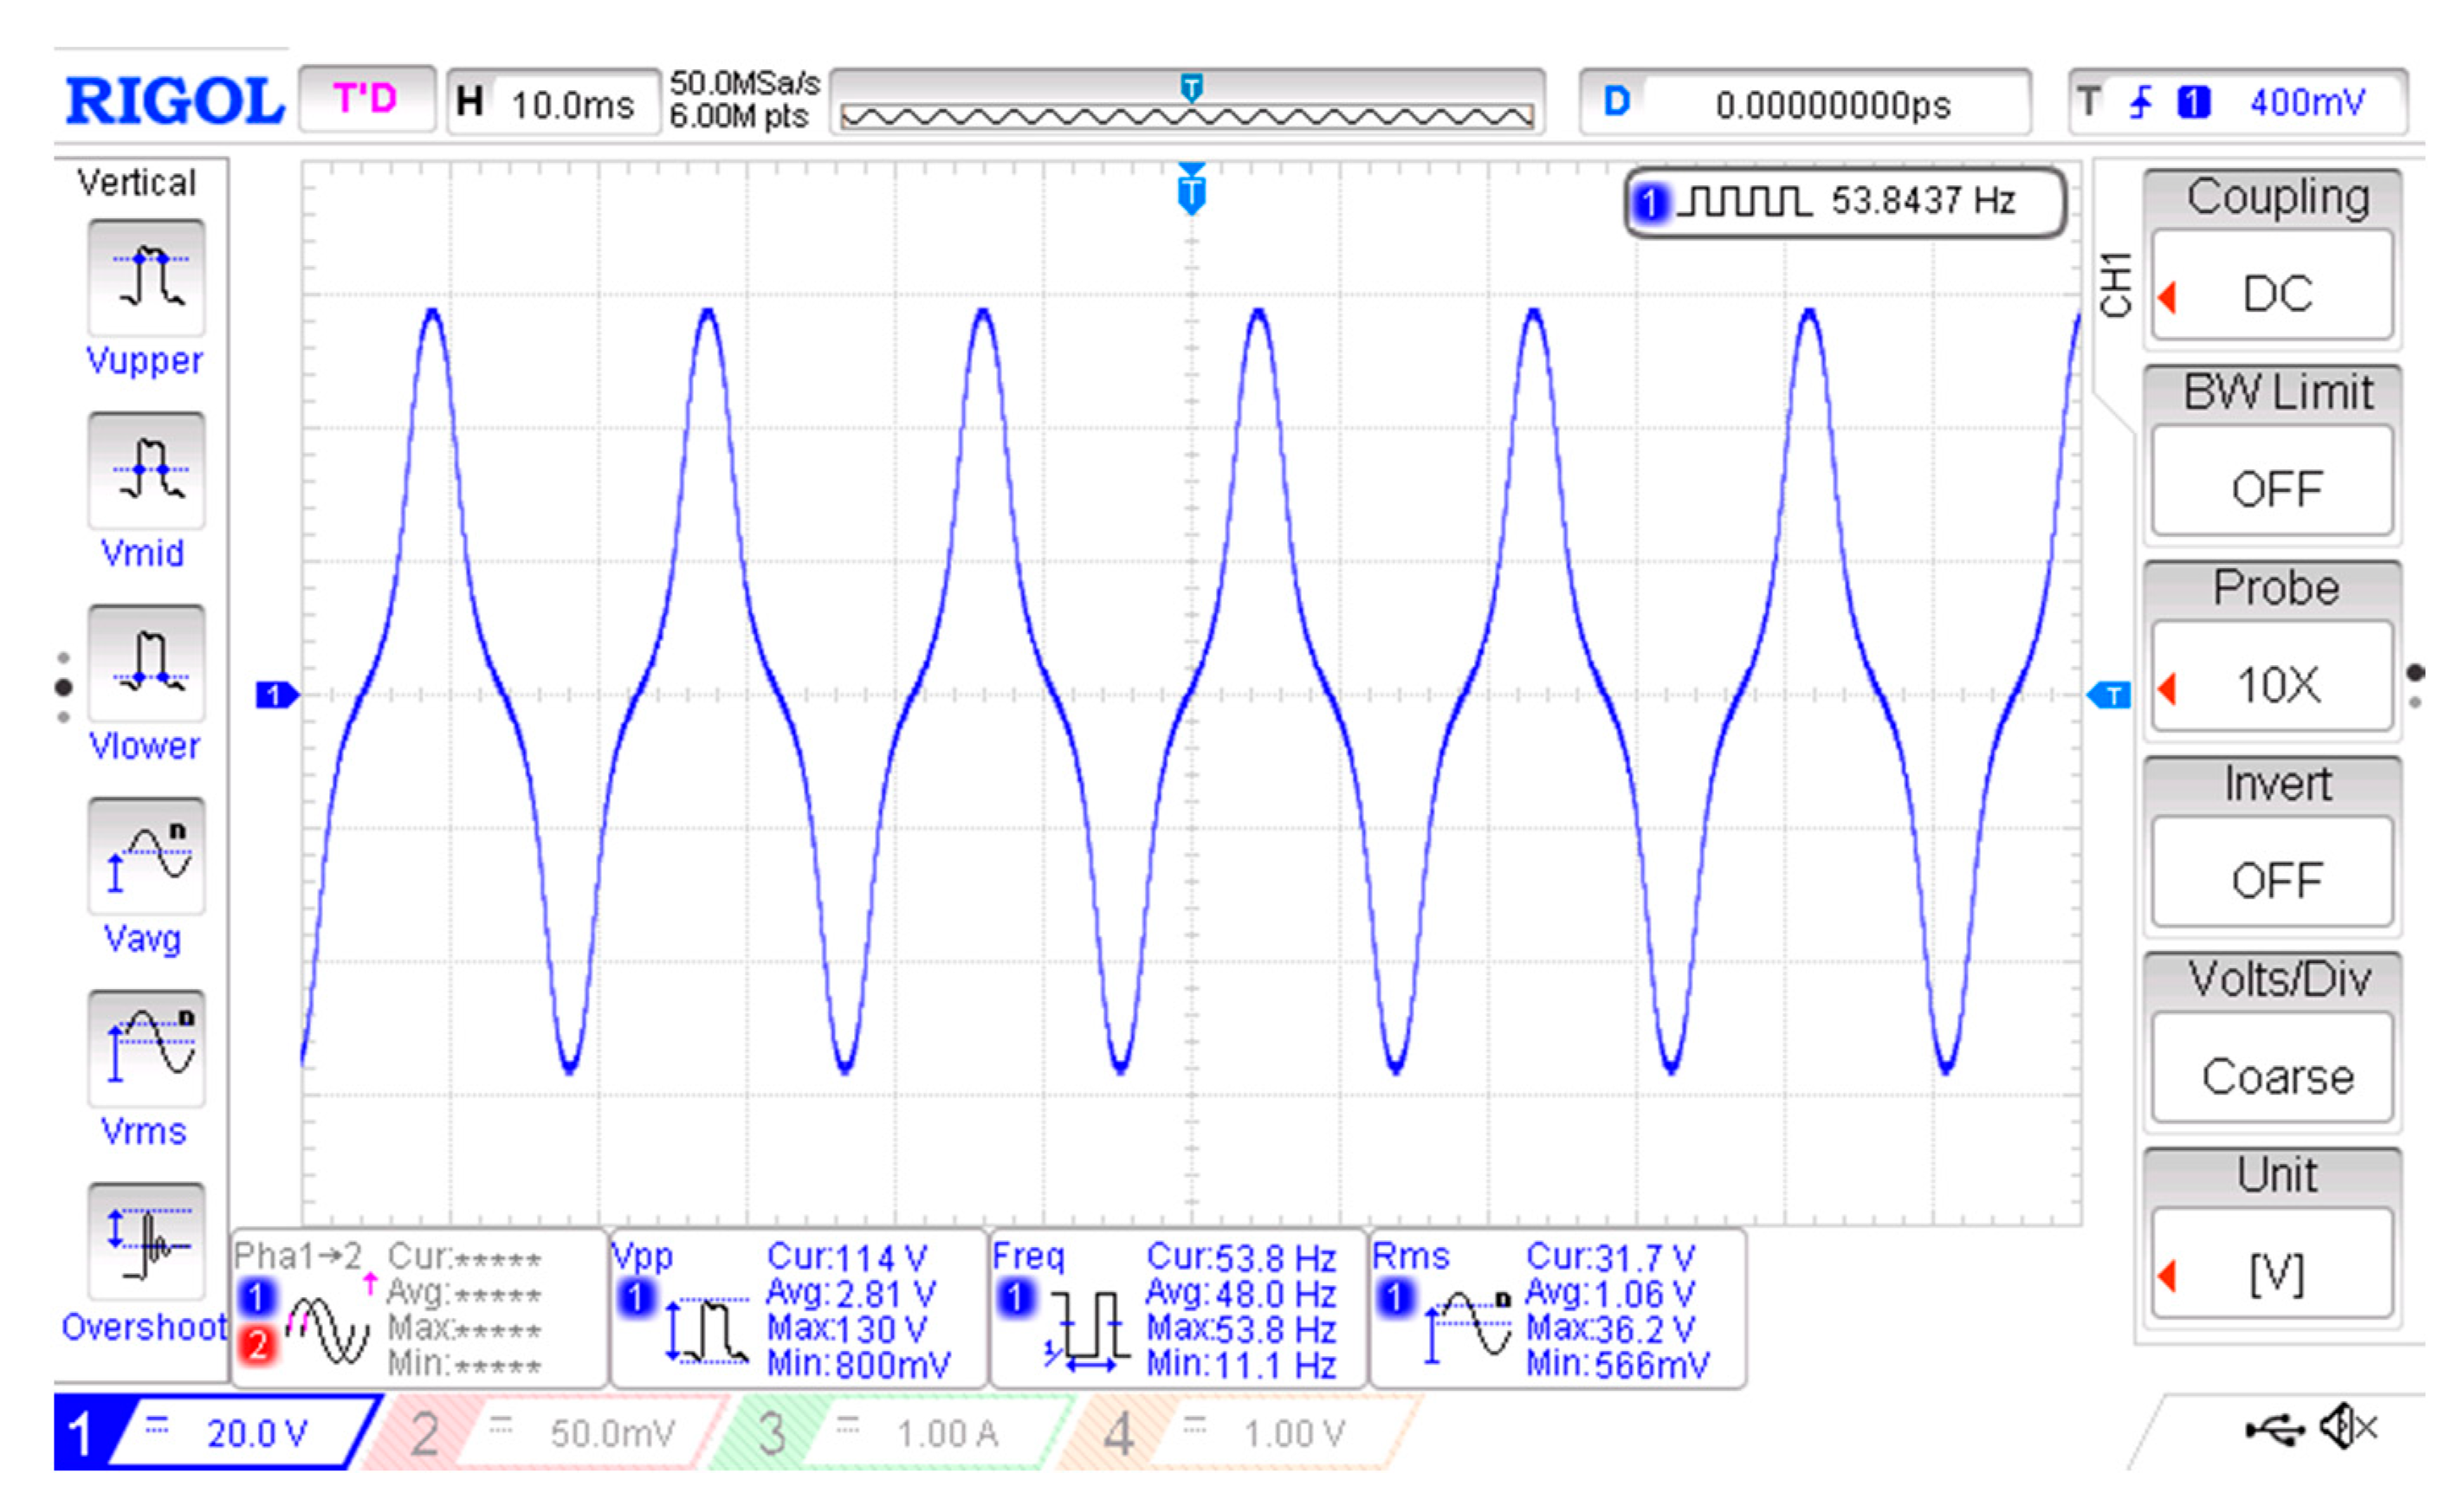Click the trigger level marker on right edge

click(2110, 695)
